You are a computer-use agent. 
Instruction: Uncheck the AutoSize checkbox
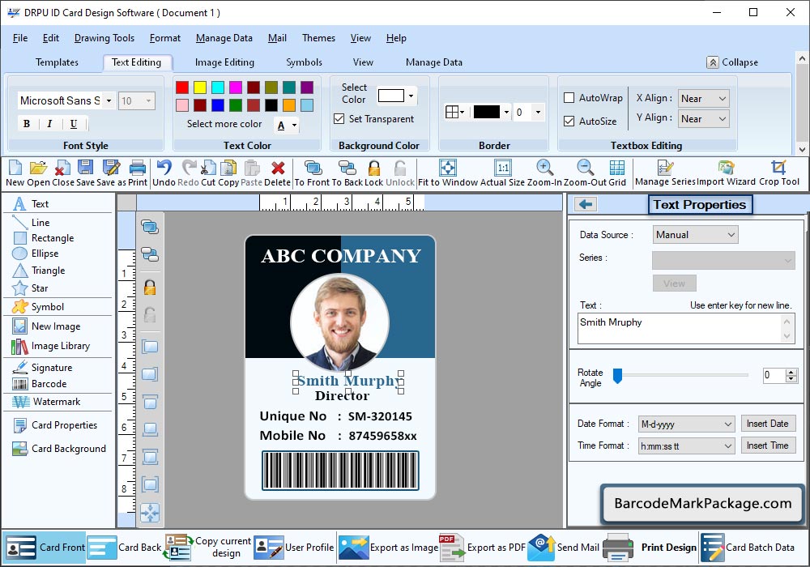(569, 122)
